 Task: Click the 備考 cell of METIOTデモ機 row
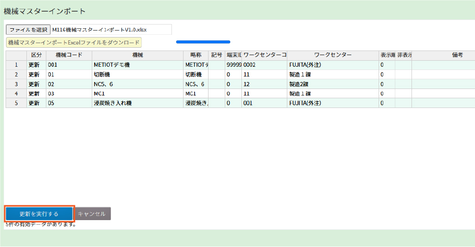coord(443,65)
